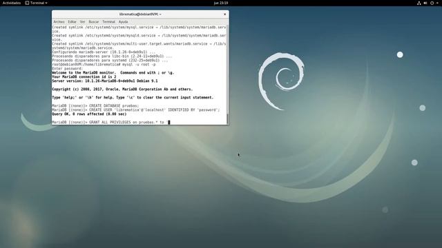This screenshot has height=248, width=442.
Task: Click the terminal window title bar
Action: [x=140, y=14]
